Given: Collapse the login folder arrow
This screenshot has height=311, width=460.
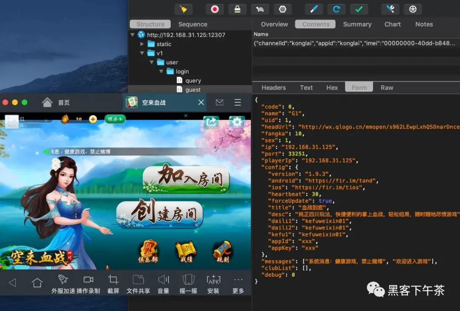Looking at the screenshot, I should click(x=161, y=71).
